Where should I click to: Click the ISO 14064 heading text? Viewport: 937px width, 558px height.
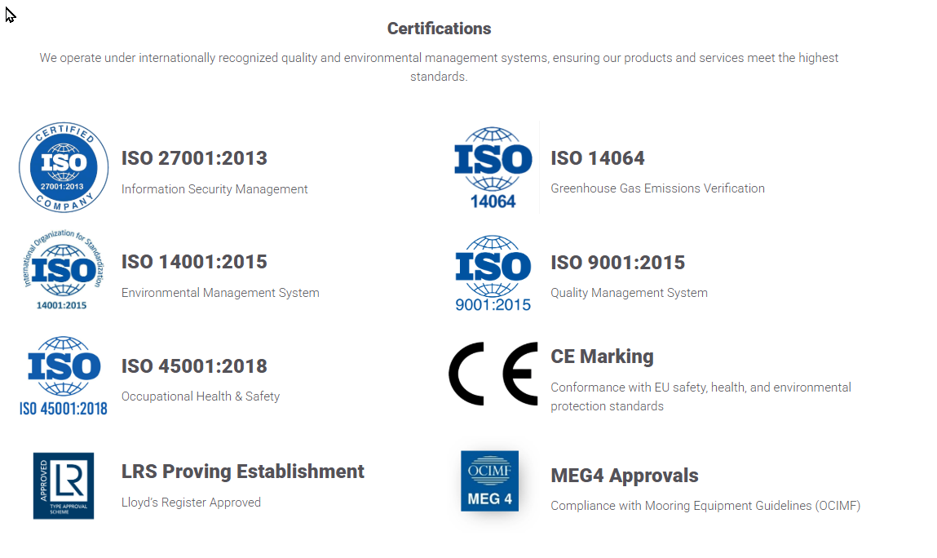[597, 158]
